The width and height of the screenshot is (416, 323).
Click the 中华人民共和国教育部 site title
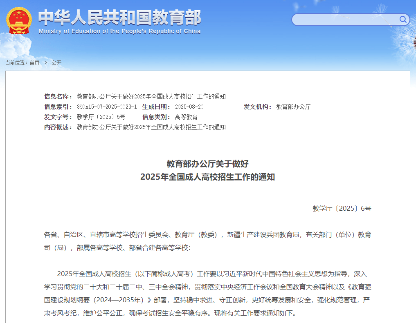(x=120, y=18)
